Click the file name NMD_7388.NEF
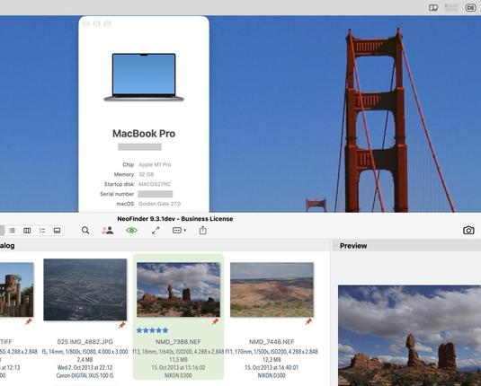This screenshot has height=386, width=481. (x=178, y=342)
